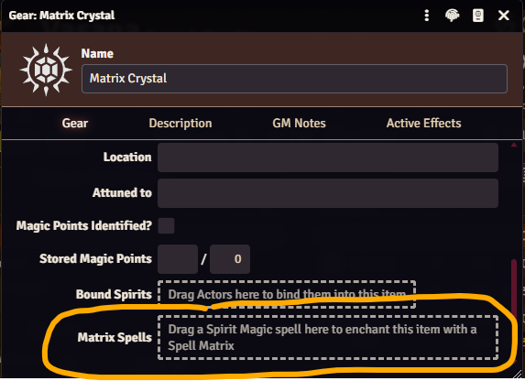The height and width of the screenshot is (381, 525).
Task: Click the Name field containing Matrix Crystal
Action: pyautogui.click(x=294, y=79)
